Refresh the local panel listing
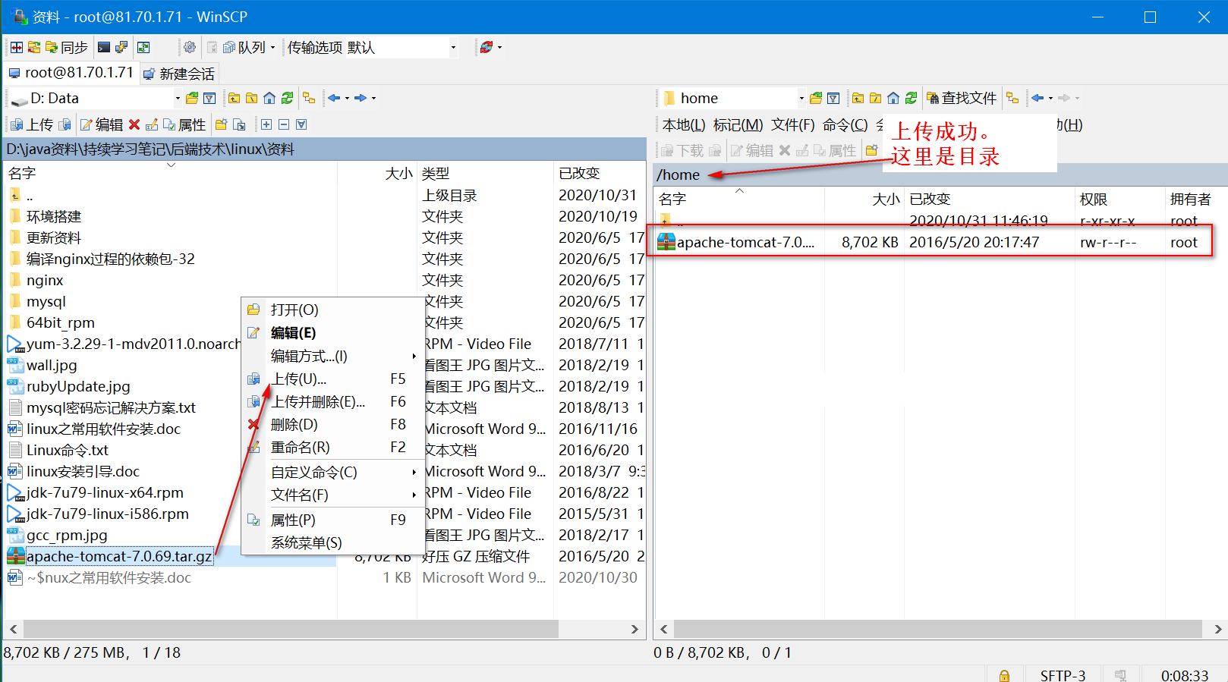The image size is (1228, 682). [x=287, y=98]
